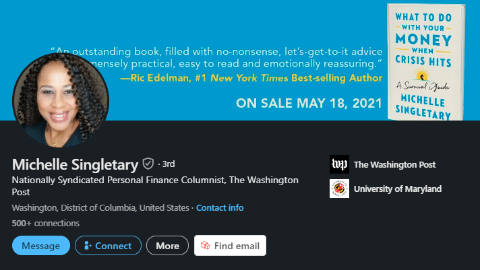
Task: Open the More actions dropdown
Action: pyautogui.click(x=167, y=246)
